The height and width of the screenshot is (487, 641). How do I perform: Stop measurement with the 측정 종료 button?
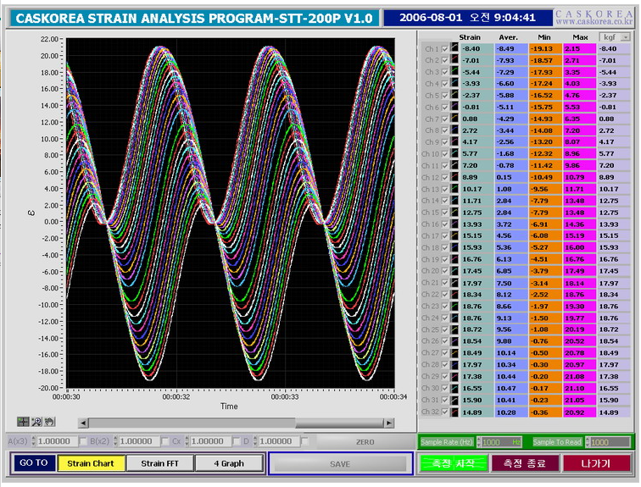tap(525, 463)
